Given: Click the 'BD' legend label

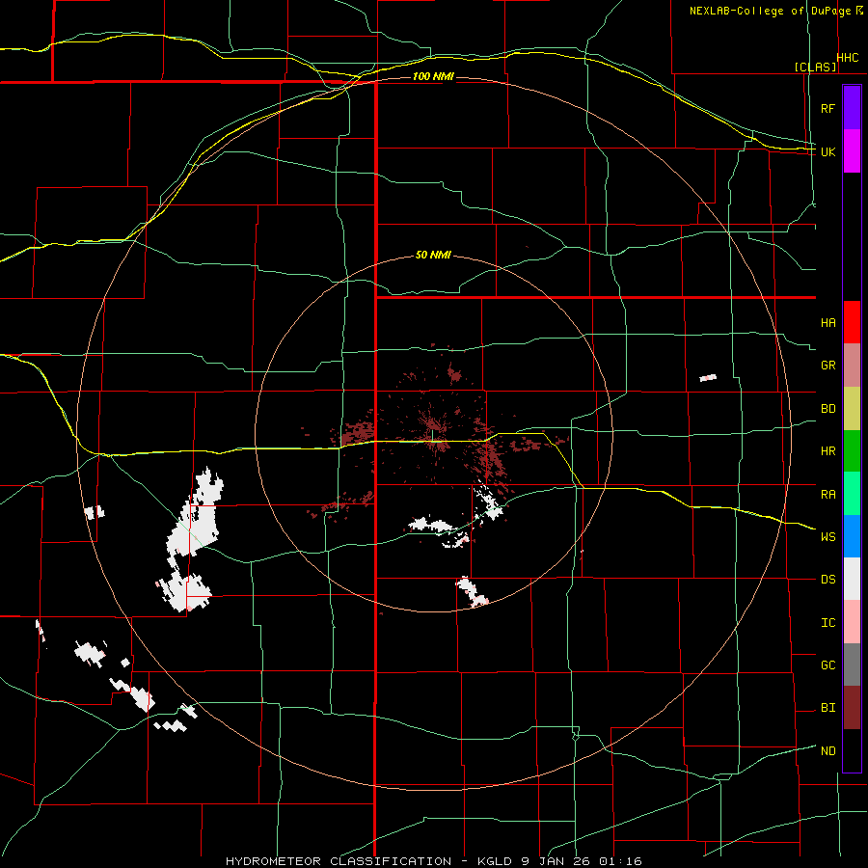Looking at the screenshot, I should tap(827, 409).
